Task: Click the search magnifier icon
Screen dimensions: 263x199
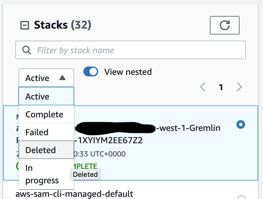Action: (x=27, y=50)
